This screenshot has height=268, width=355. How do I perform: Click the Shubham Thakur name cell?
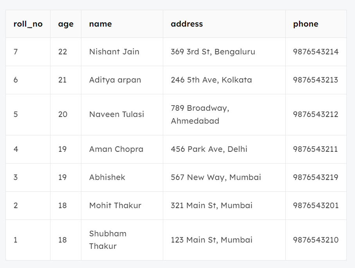[108, 240]
